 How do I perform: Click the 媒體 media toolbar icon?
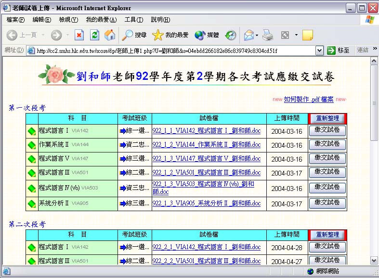point(207,35)
